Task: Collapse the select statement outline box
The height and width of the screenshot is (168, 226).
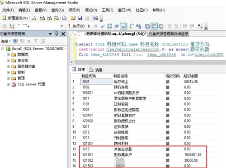Action: click(76, 45)
